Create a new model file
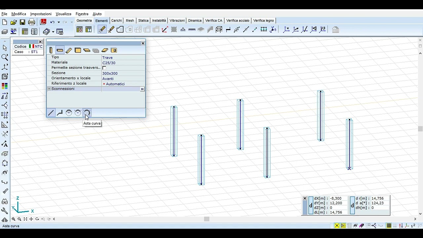This screenshot has height=238, width=423. (x=5, y=22)
